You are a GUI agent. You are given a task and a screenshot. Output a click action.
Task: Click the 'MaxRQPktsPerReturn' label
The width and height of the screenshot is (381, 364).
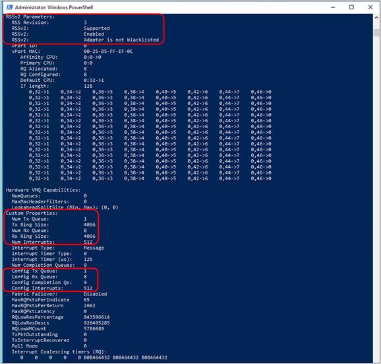pyautogui.click(x=38, y=306)
